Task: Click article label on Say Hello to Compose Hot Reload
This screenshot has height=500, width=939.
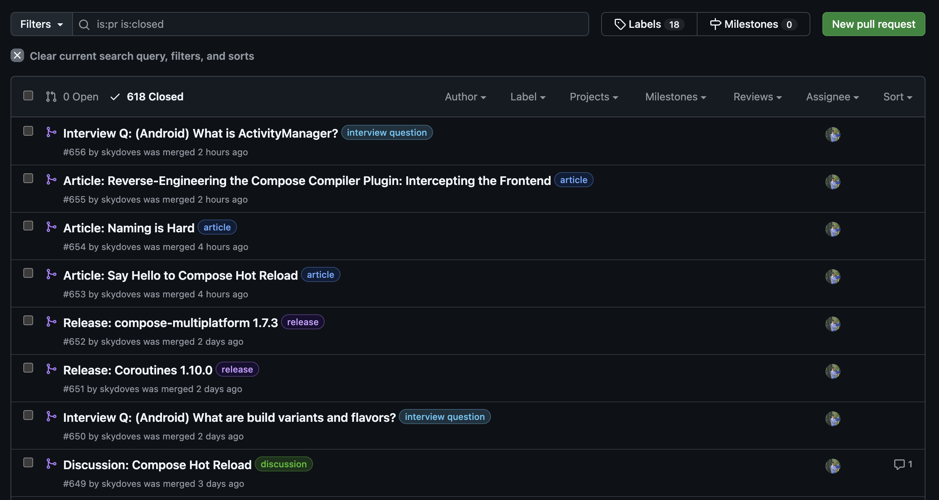Action: (321, 274)
